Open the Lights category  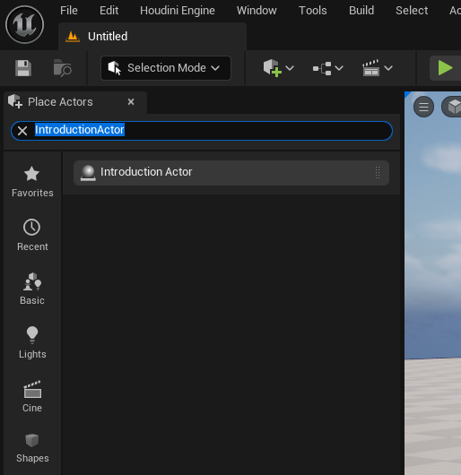[x=32, y=342]
